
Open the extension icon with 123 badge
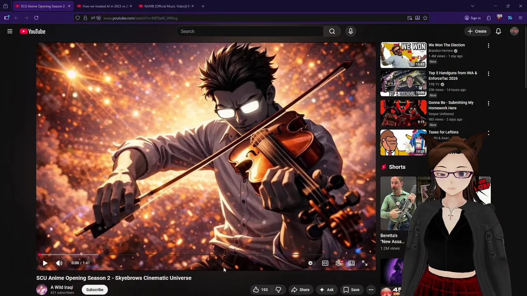(499, 18)
